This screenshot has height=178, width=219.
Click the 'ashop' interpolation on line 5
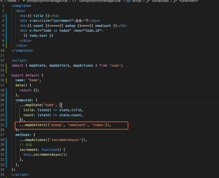coord(70,26)
